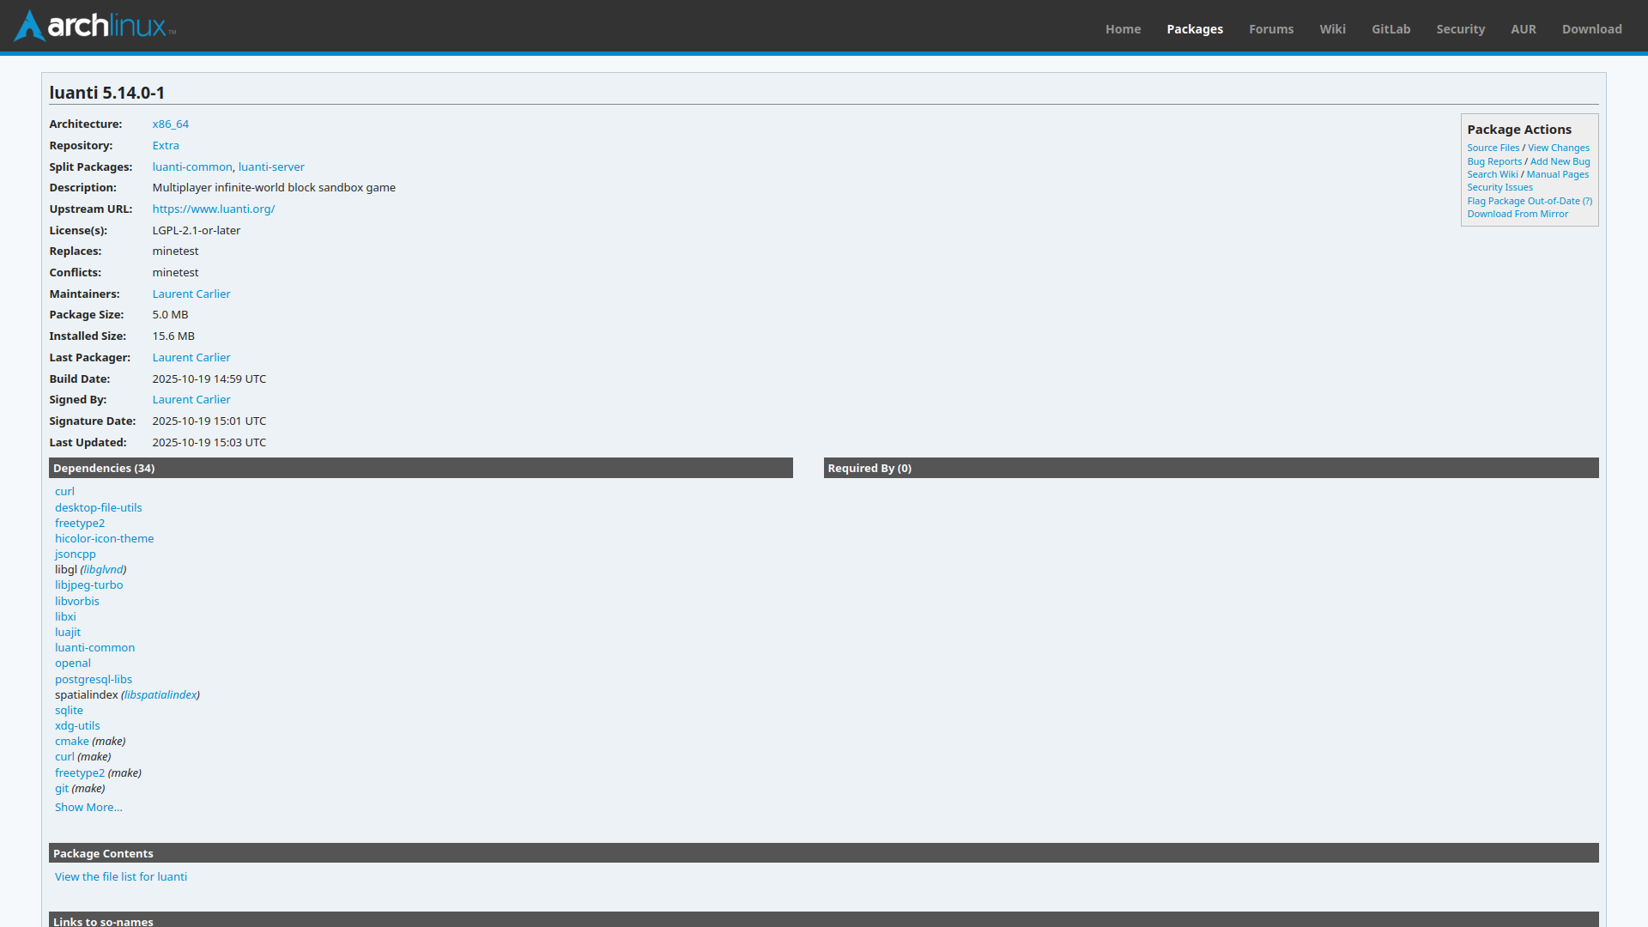
Task: Click the Add New Bug link
Action: (1560, 161)
